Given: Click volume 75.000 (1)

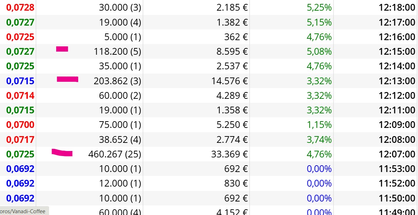Looking at the screenshot, I should click(x=120, y=125).
